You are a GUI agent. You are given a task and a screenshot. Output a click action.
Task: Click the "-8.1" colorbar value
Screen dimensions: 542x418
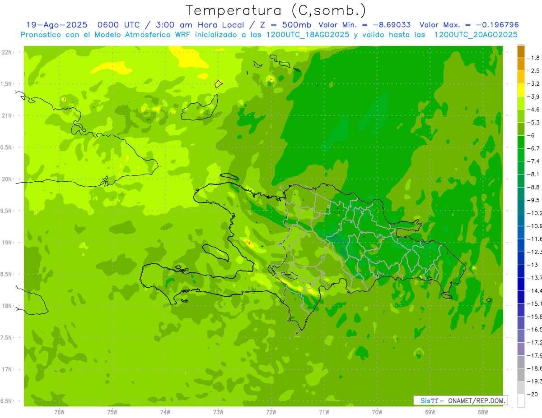pyautogui.click(x=533, y=174)
